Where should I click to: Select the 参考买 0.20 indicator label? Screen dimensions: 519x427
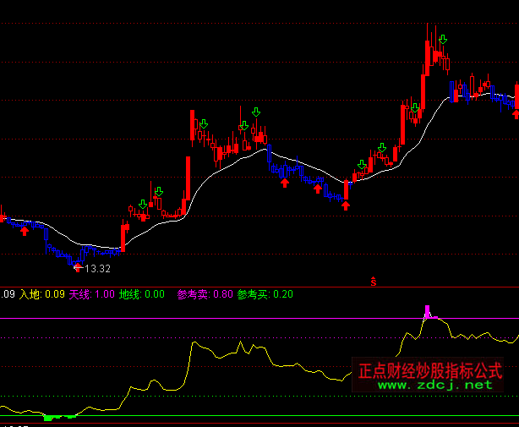265,294
